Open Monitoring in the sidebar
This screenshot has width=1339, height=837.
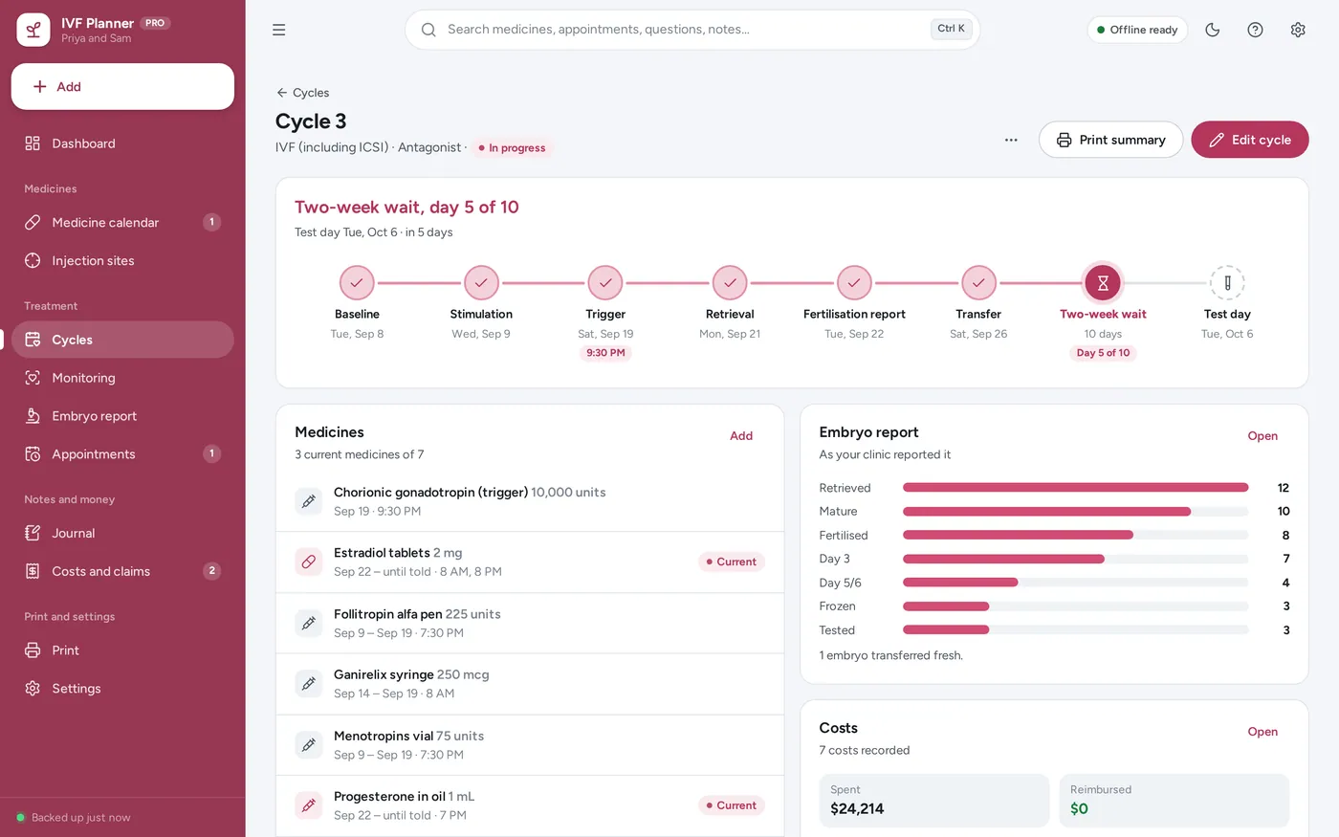tap(122, 378)
